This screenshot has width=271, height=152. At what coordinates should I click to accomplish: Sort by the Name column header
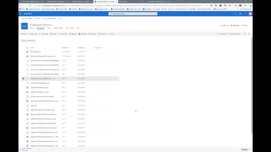coord(33,48)
